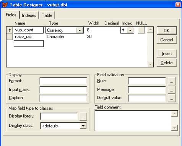Open the Index order dropdown arrow
The height and width of the screenshot is (146, 182).
tap(130, 30)
